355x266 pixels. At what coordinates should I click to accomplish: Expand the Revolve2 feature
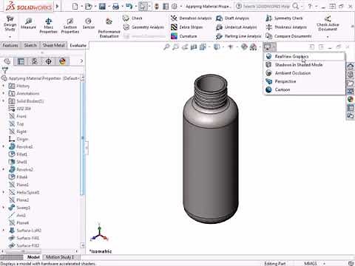(4, 169)
